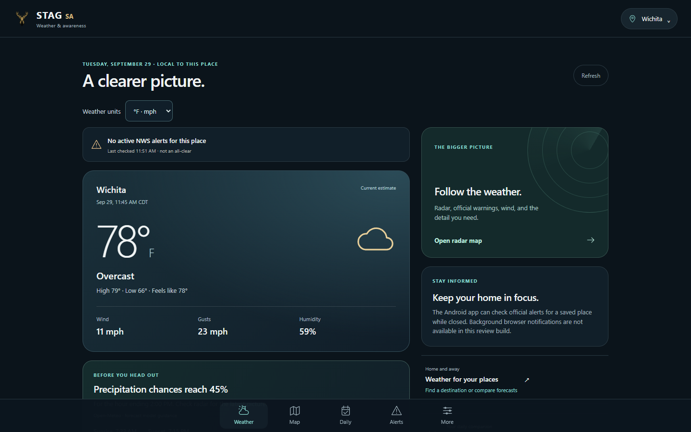The width and height of the screenshot is (691, 432).
Task: Click the warning triangle in NWS alerts banner
Action: coord(96,144)
